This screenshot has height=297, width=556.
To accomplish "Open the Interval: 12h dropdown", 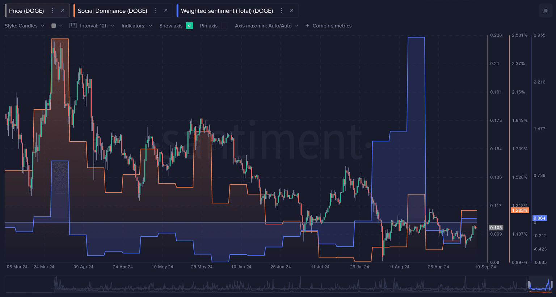I will click(x=97, y=26).
